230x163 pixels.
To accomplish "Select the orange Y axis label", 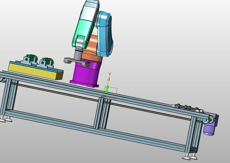I will [x=110, y=74].
